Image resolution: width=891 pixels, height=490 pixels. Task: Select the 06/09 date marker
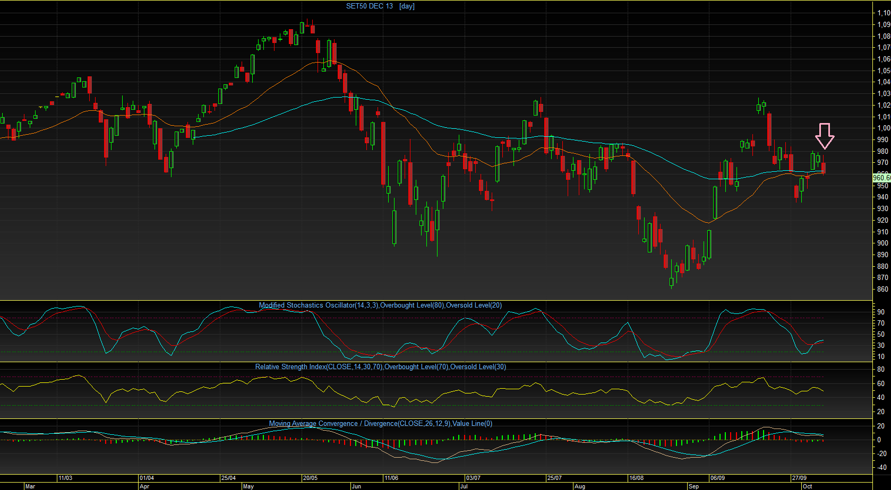point(717,478)
